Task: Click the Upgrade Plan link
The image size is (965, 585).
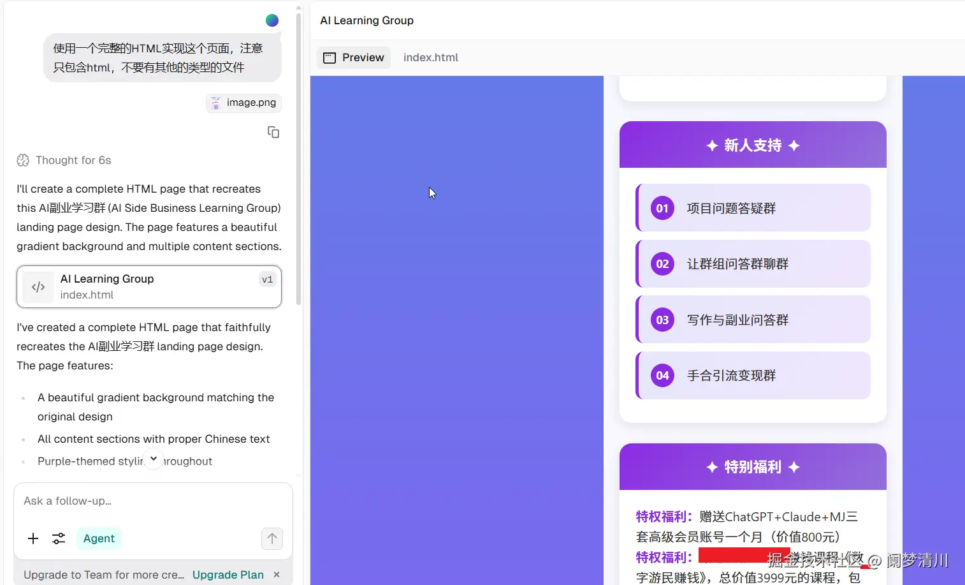Action: click(x=228, y=575)
